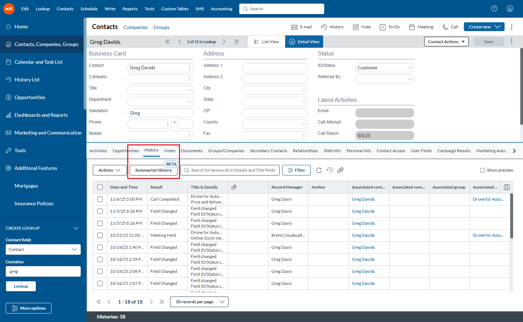Check the Call Completed history row
The height and width of the screenshot is (322, 523).
point(100,199)
